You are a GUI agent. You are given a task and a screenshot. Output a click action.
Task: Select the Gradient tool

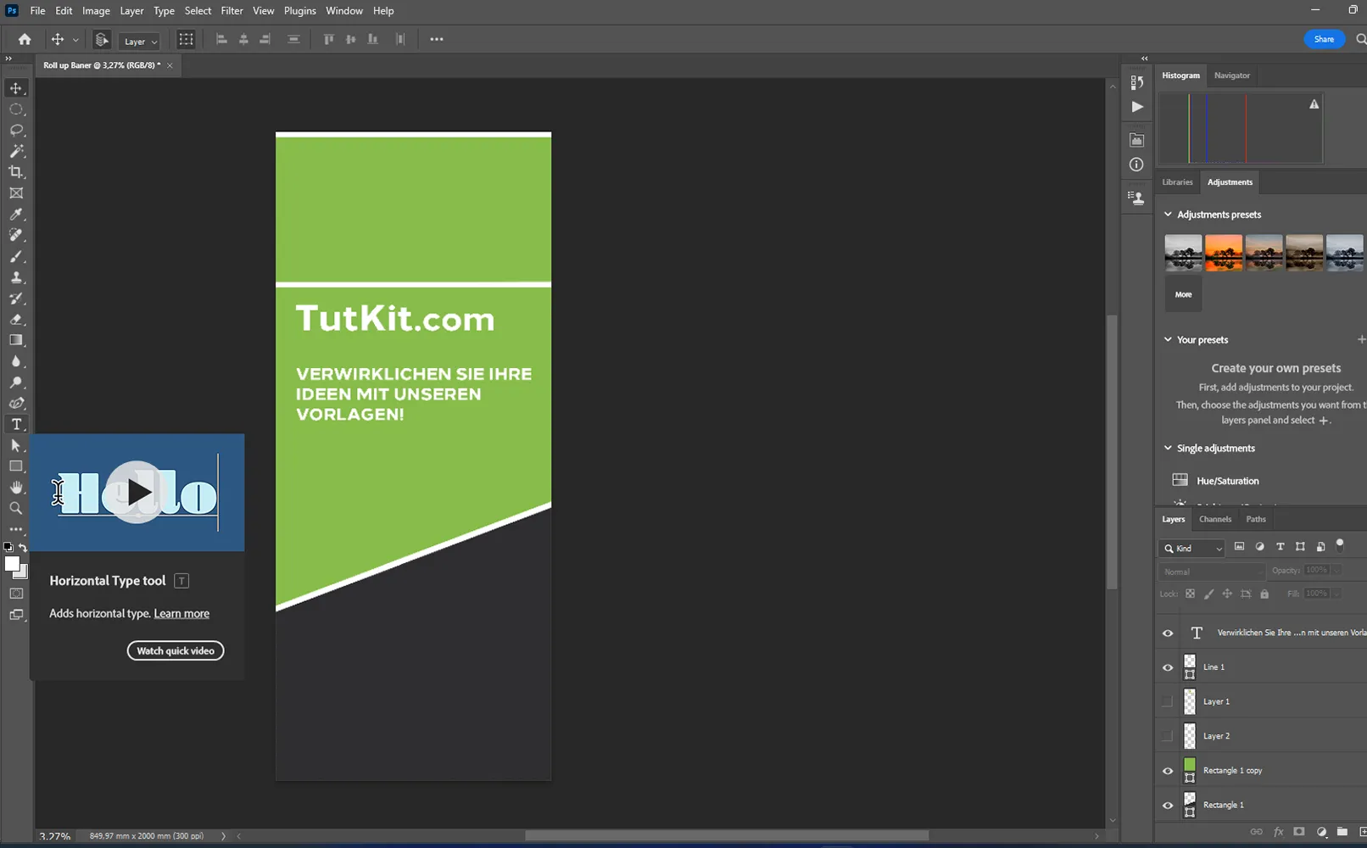point(16,340)
